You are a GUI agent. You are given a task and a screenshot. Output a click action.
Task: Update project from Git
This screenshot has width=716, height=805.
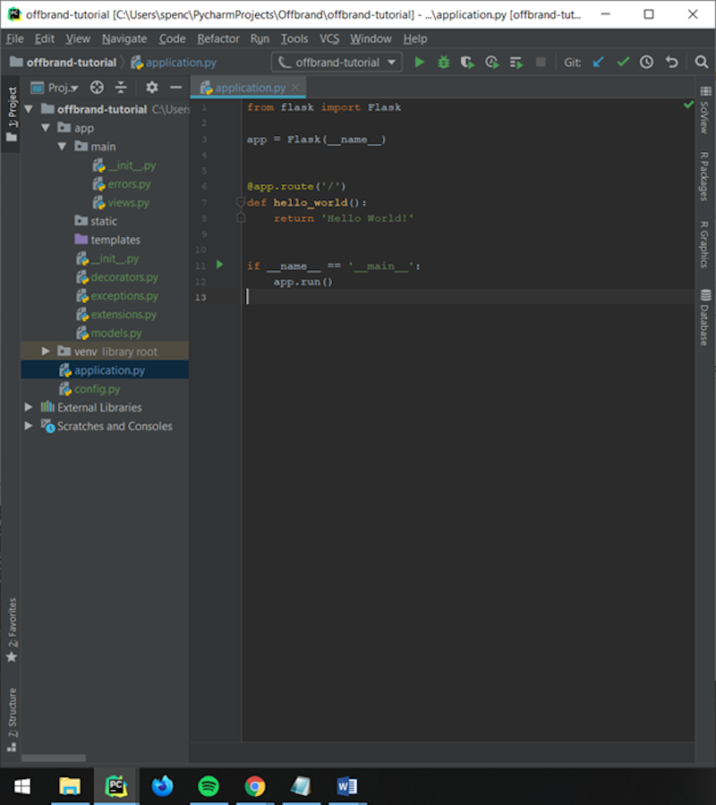click(x=598, y=62)
